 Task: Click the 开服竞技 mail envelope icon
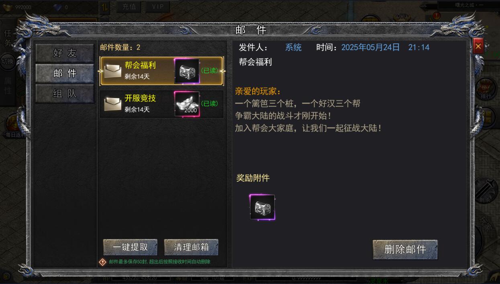(113, 104)
